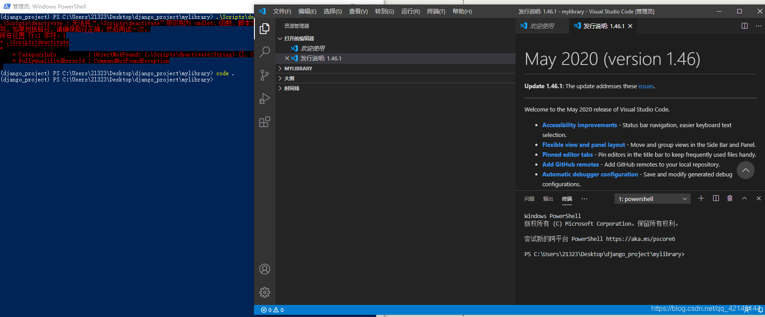Open the Accounts menu icon
Screen dimensions: 765x317
[265, 269]
